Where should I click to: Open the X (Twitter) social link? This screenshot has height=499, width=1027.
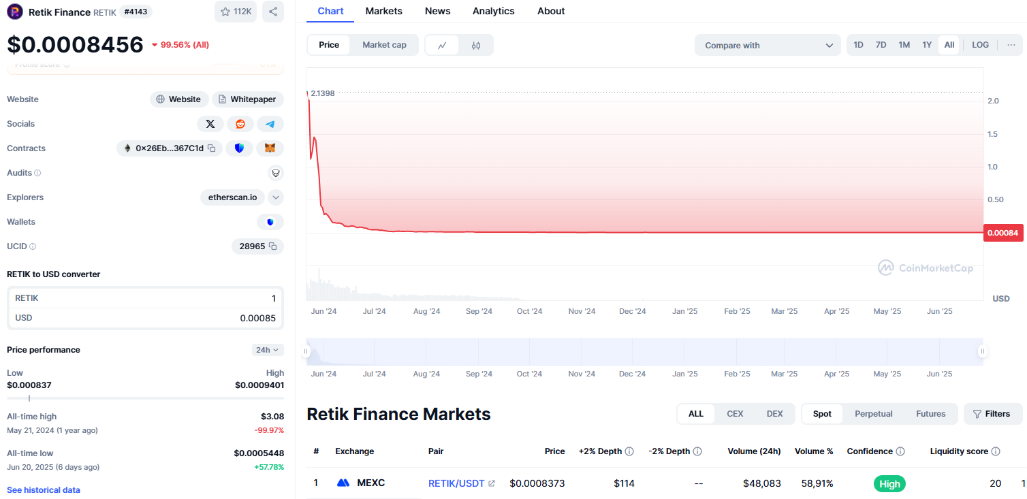click(210, 124)
